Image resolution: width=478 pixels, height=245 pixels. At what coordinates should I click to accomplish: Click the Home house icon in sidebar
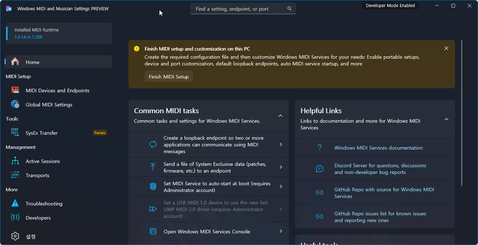click(15, 62)
